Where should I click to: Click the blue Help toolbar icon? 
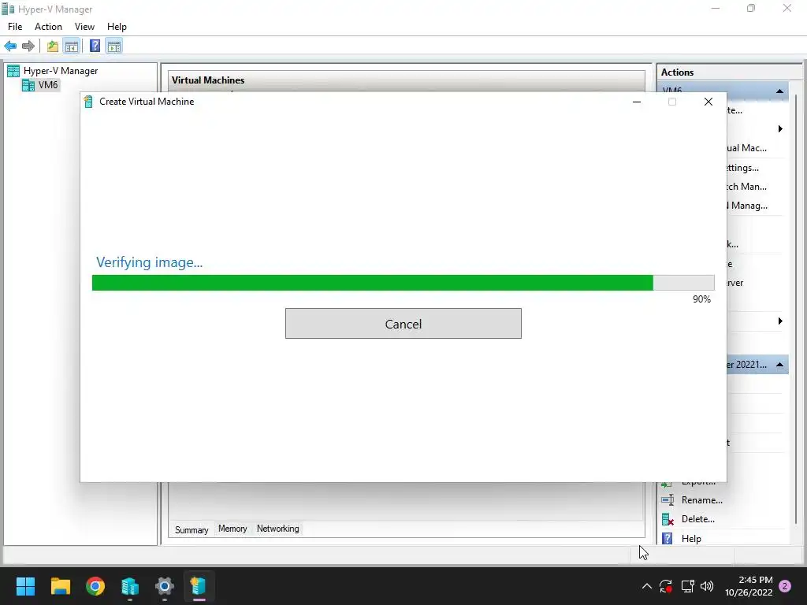tap(95, 46)
